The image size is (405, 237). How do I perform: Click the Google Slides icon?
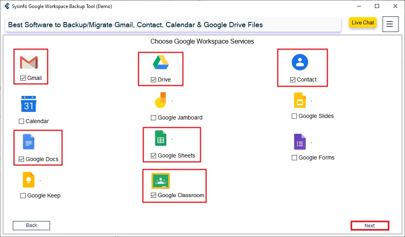300,100
